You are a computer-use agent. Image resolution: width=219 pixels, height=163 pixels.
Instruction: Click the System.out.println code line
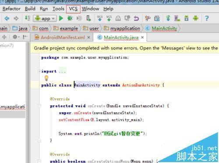point(102,133)
